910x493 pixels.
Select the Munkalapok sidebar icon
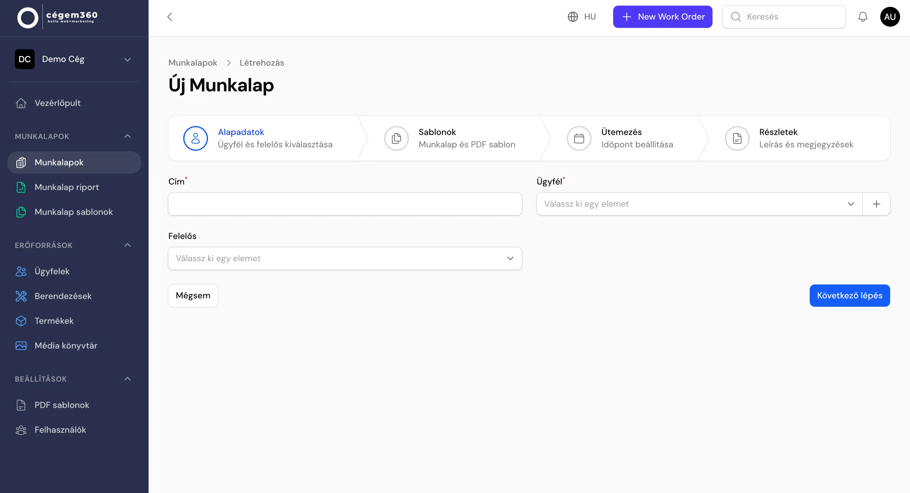point(21,162)
